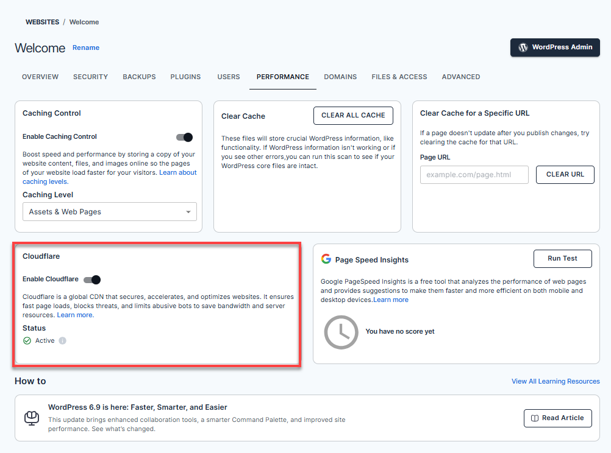Image resolution: width=611 pixels, height=453 pixels.
Task: Click the Clear URL button
Action: (565, 175)
